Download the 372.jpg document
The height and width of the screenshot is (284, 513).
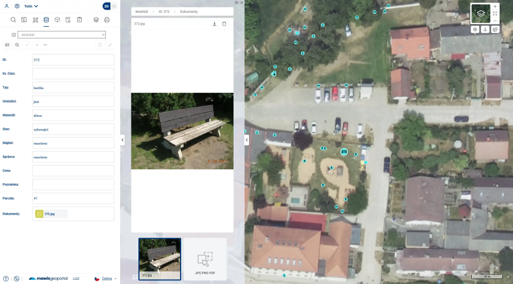tap(214, 23)
